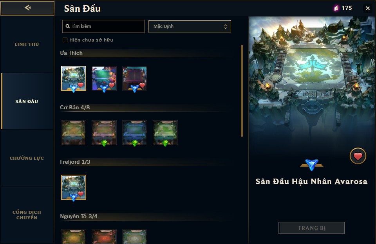Switch to the 'Linh Thú' tab
The height and width of the screenshot is (244, 376).
pyautogui.click(x=27, y=44)
